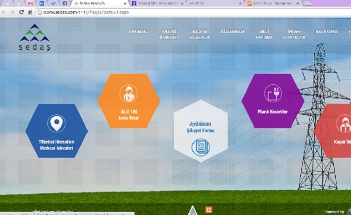351x215 pixels.
Task: Open the pinned Twitter tab
Action: pyautogui.click(x=53, y=4)
